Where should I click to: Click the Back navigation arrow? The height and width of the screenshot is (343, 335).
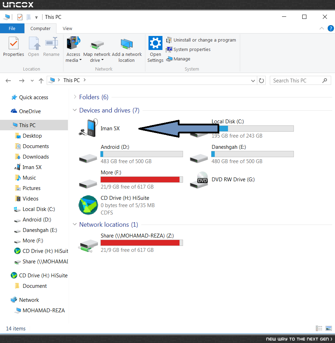coord(8,81)
